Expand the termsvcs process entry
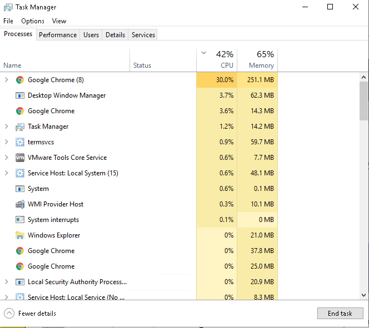369x328 pixels. pos(6,142)
